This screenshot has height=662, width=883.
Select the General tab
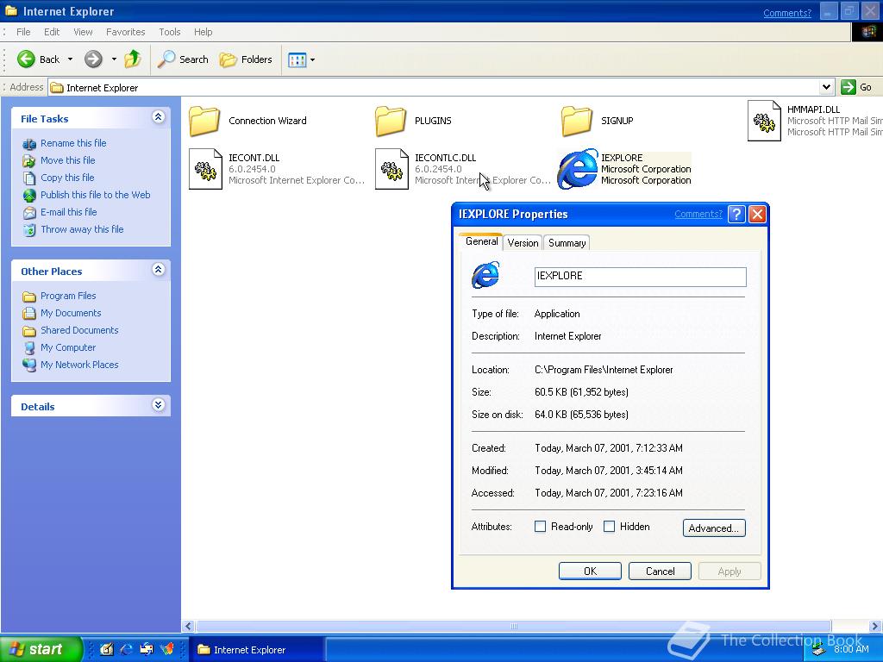pyautogui.click(x=481, y=241)
